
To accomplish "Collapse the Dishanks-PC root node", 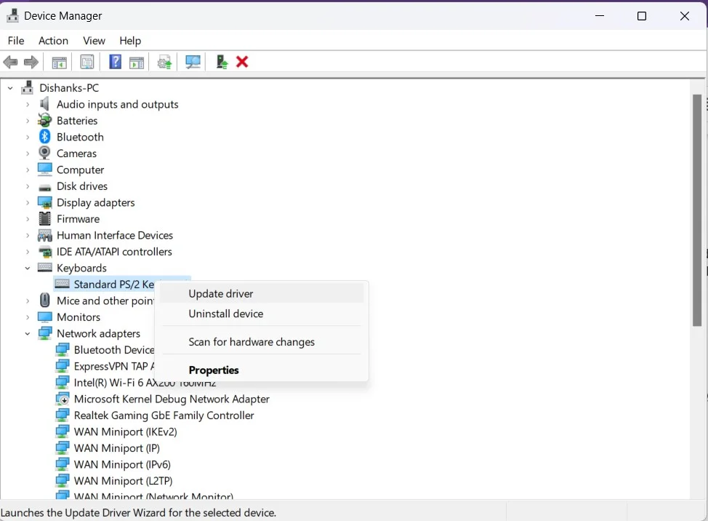I will click(10, 88).
